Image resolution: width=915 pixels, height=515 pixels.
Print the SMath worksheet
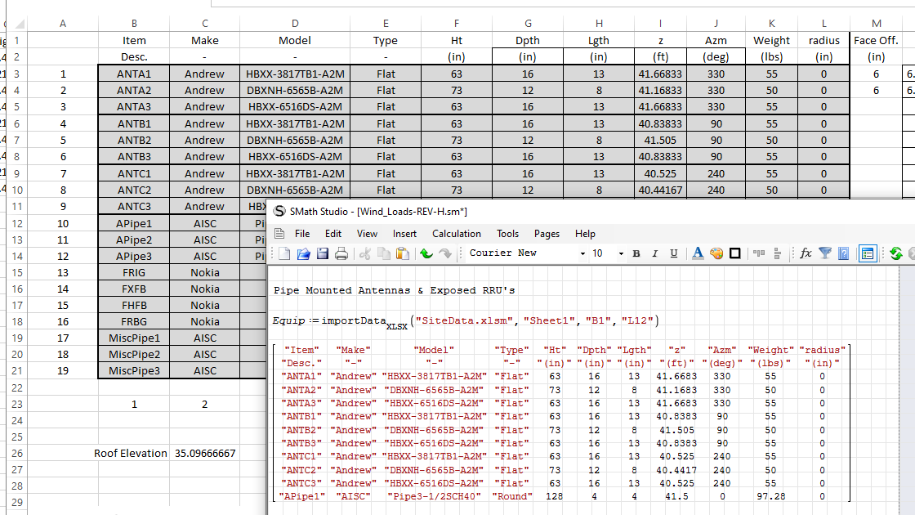tap(341, 253)
